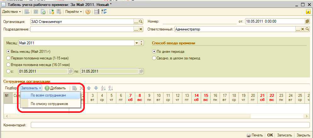The width and height of the screenshot is (313, 138).
Task: Click ellipsis select button in Ответственный field
Action: point(298,29)
